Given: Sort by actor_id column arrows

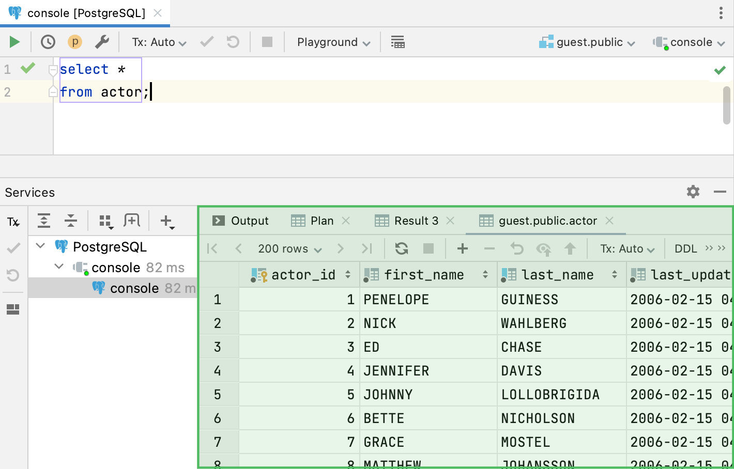Looking at the screenshot, I should [348, 275].
